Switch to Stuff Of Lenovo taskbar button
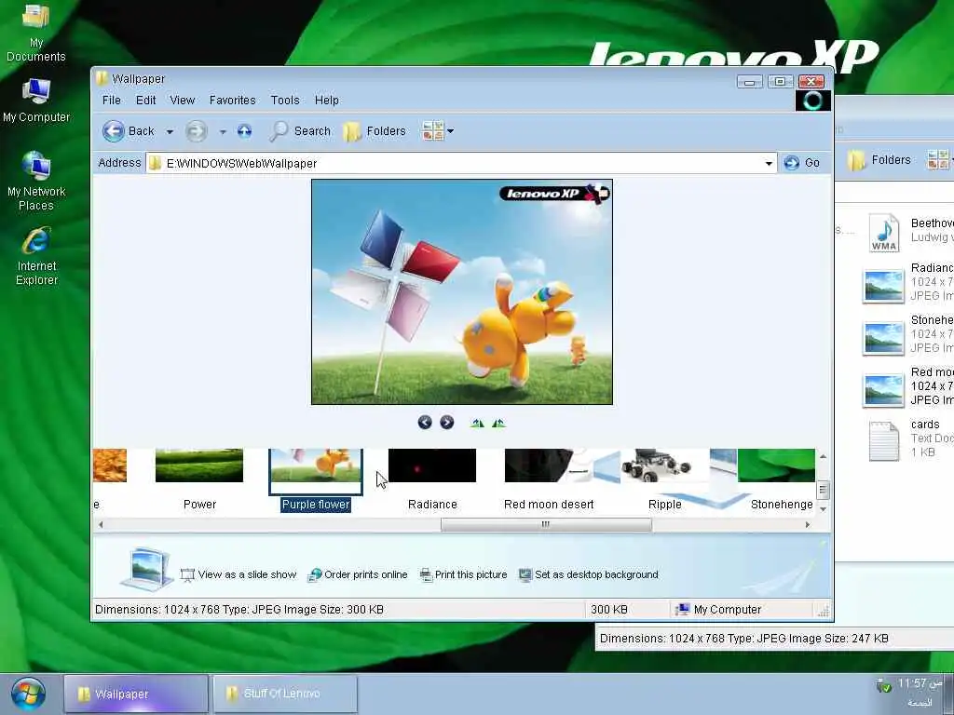954x715 pixels. click(285, 694)
